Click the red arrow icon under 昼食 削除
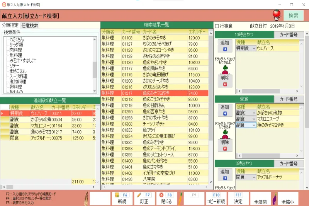The image size is (309, 206). click(x=224, y=149)
